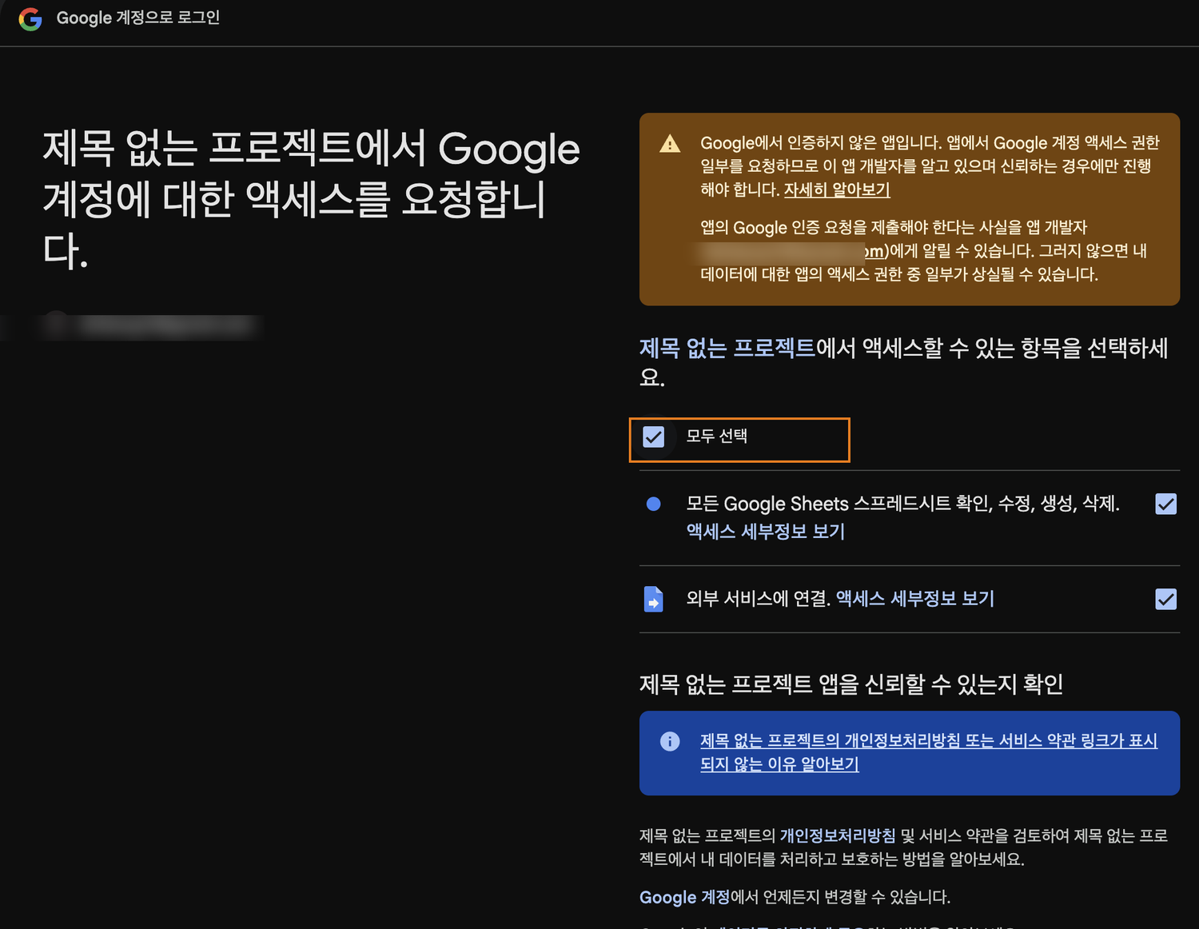Open the privacy policy link reason explanation in the blue box
Viewport: 1199px width, 929px height.
coord(929,752)
